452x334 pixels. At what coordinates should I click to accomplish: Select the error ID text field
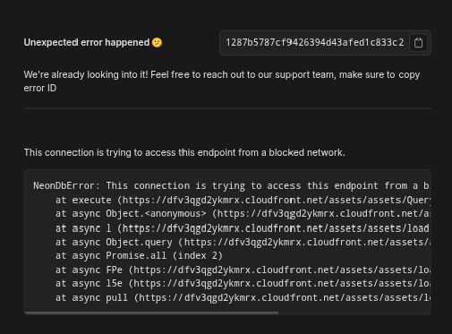click(x=314, y=43)
